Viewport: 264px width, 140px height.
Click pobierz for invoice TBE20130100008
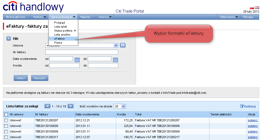(253, 126)
